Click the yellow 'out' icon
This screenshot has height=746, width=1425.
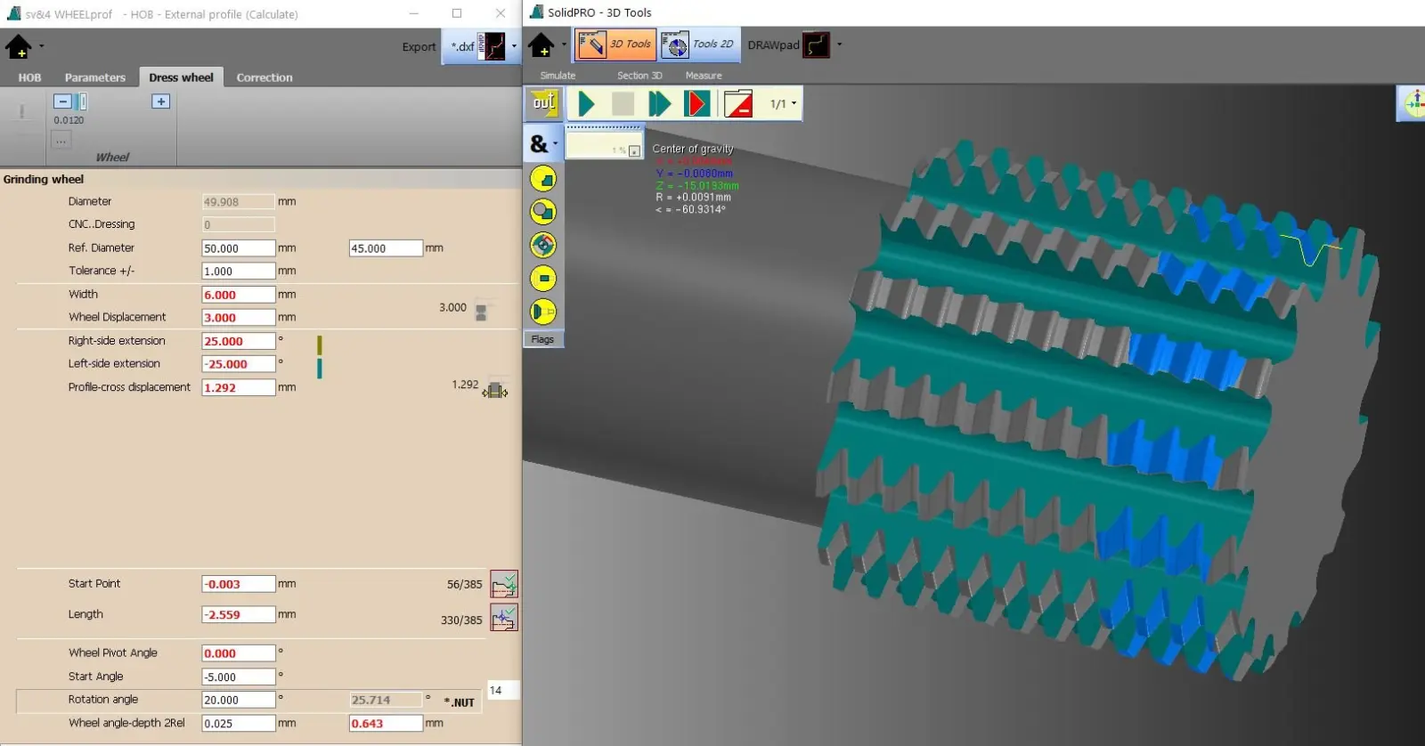coord(543,103)
